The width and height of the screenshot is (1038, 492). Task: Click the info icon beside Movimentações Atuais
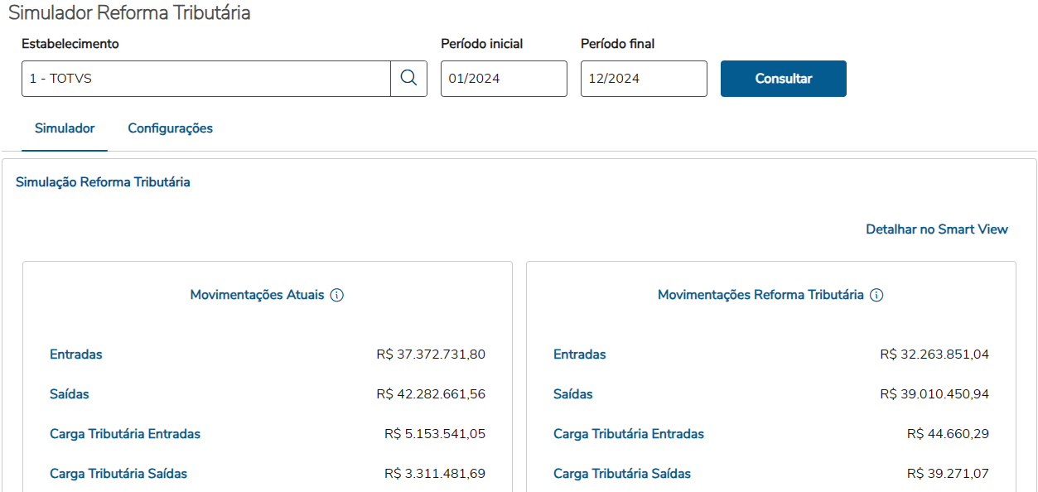tap(337, 296)
